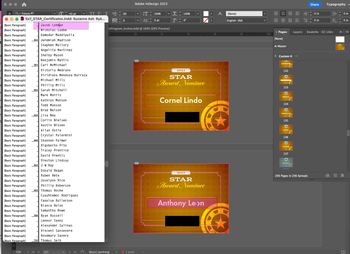Viewport: 350px width, 254px height.
Task: Go to the InDesign Home screen
Action: coord(24,4)
